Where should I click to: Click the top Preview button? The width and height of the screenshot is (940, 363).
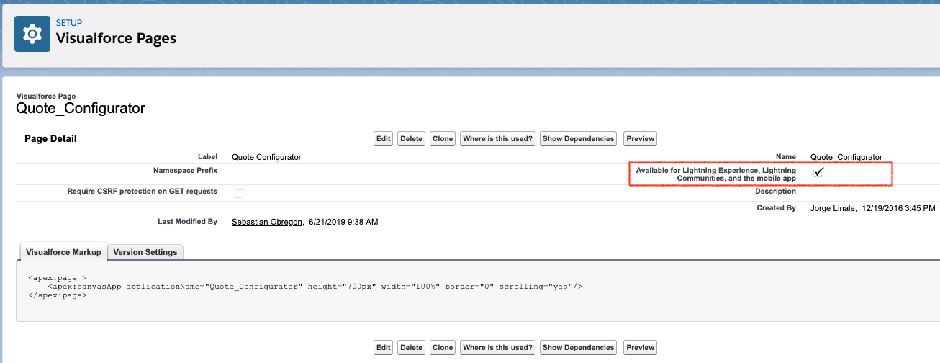(x=641, y=138)
